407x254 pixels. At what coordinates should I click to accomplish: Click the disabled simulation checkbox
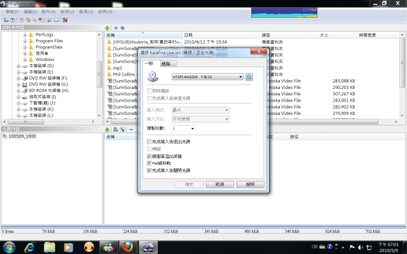pyautogui.click(x=149, y=149)
